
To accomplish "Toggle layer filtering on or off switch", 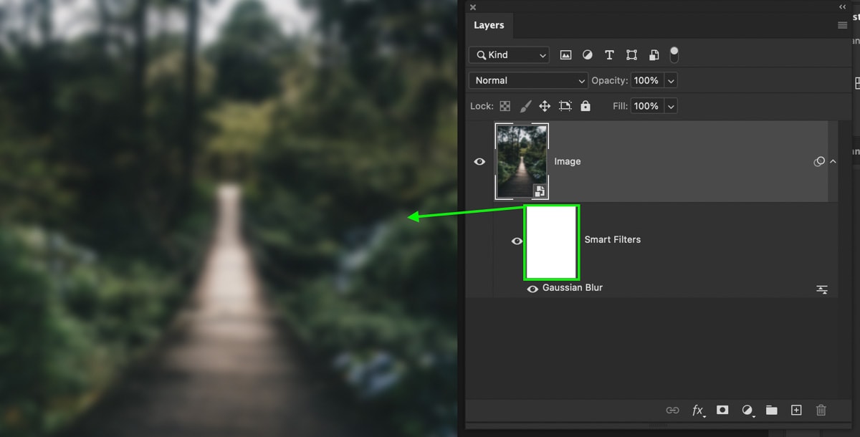I will 674,55.
